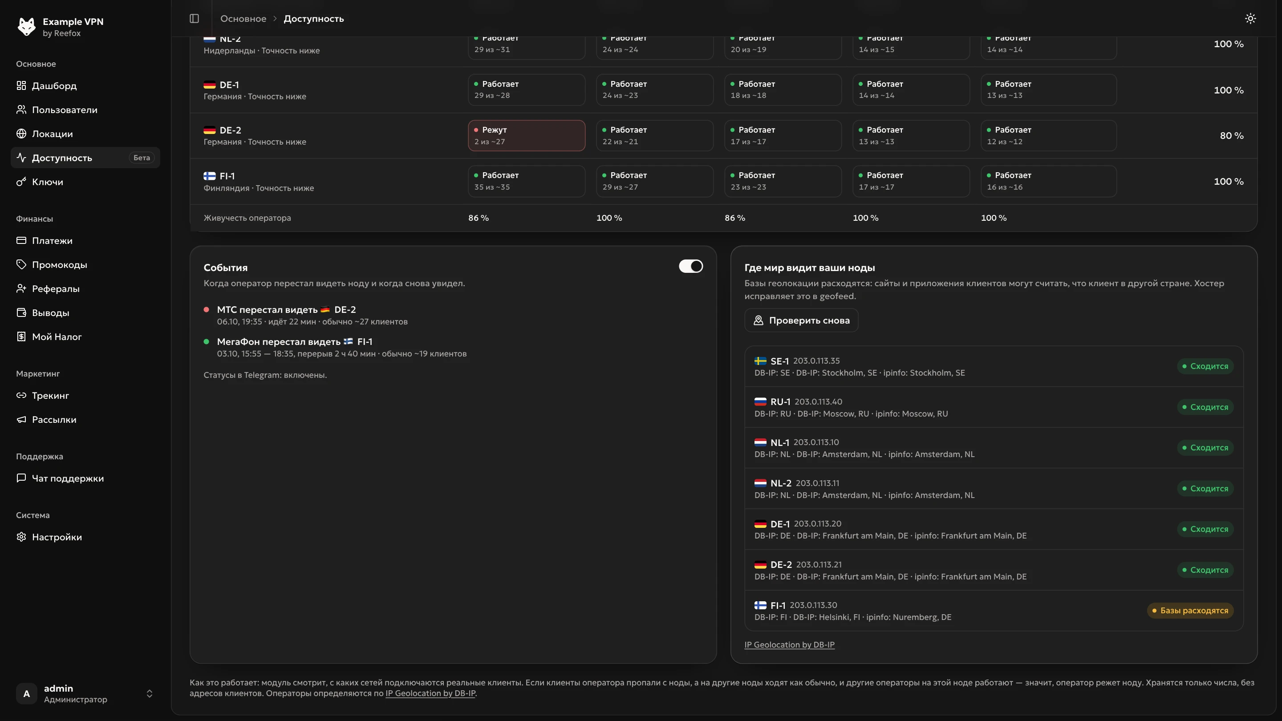This screenshot has width=1282, height=721.
Task: Click the Пользователи people icon
Action: pos(21,109)
